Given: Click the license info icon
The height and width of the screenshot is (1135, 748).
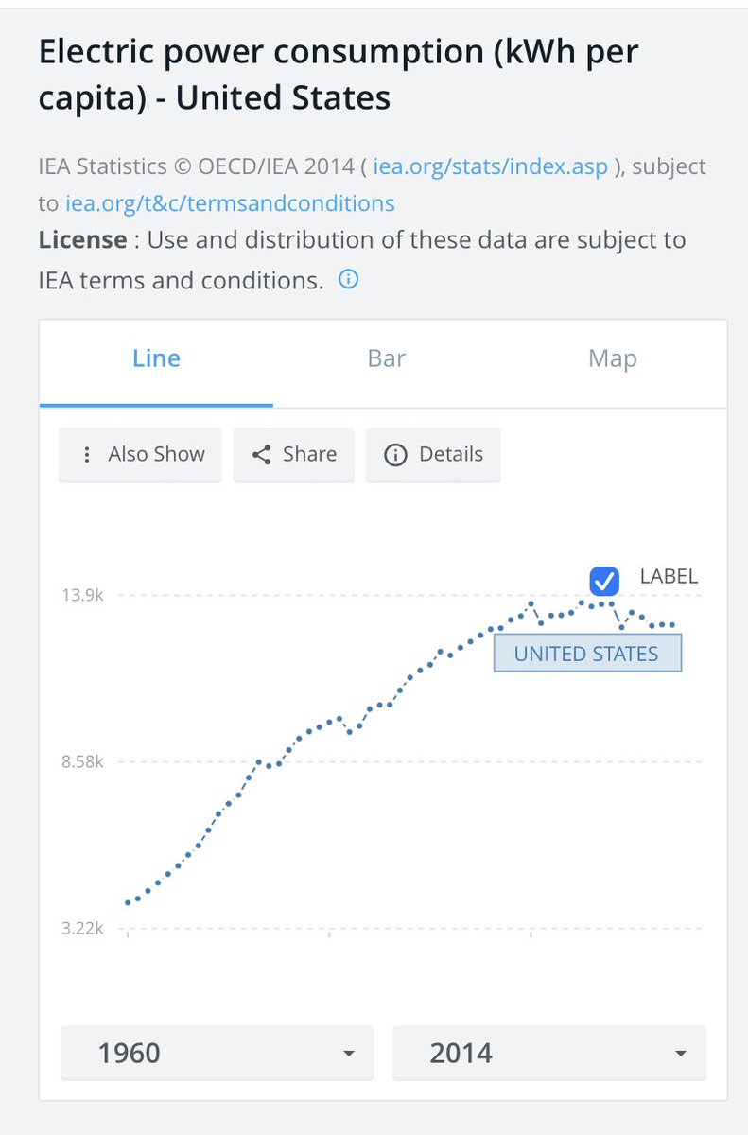Looking at the screenshot, I should 349,280.
